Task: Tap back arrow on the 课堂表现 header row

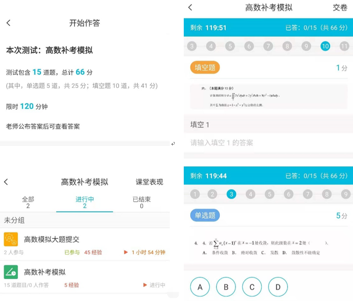Action: 6,182
